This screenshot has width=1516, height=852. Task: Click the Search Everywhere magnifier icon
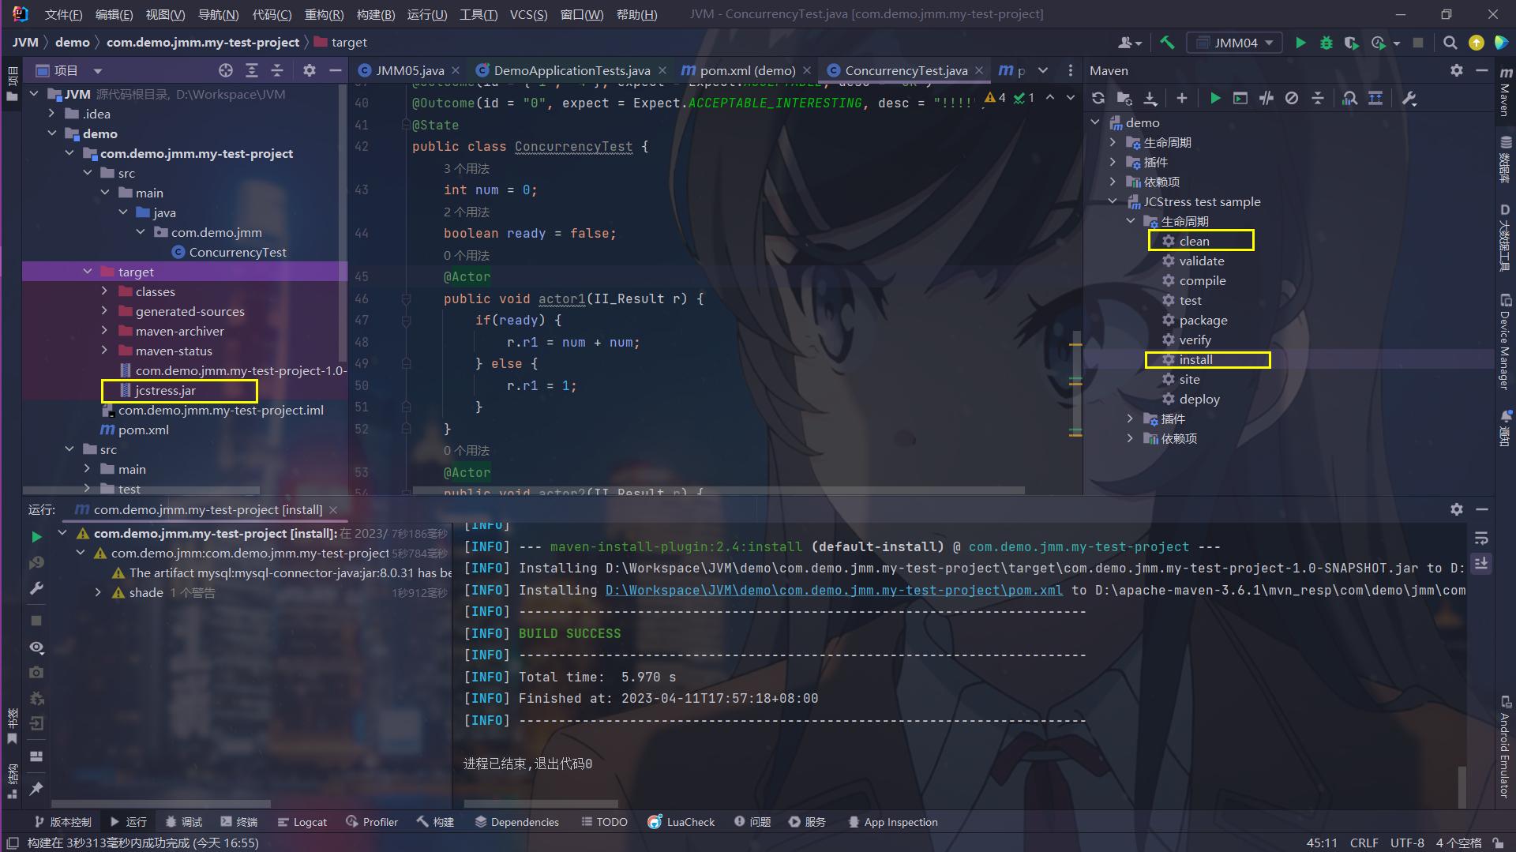tap(1450, 43)
